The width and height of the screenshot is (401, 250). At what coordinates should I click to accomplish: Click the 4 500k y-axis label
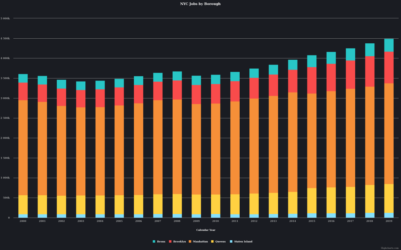click(5, 39)
